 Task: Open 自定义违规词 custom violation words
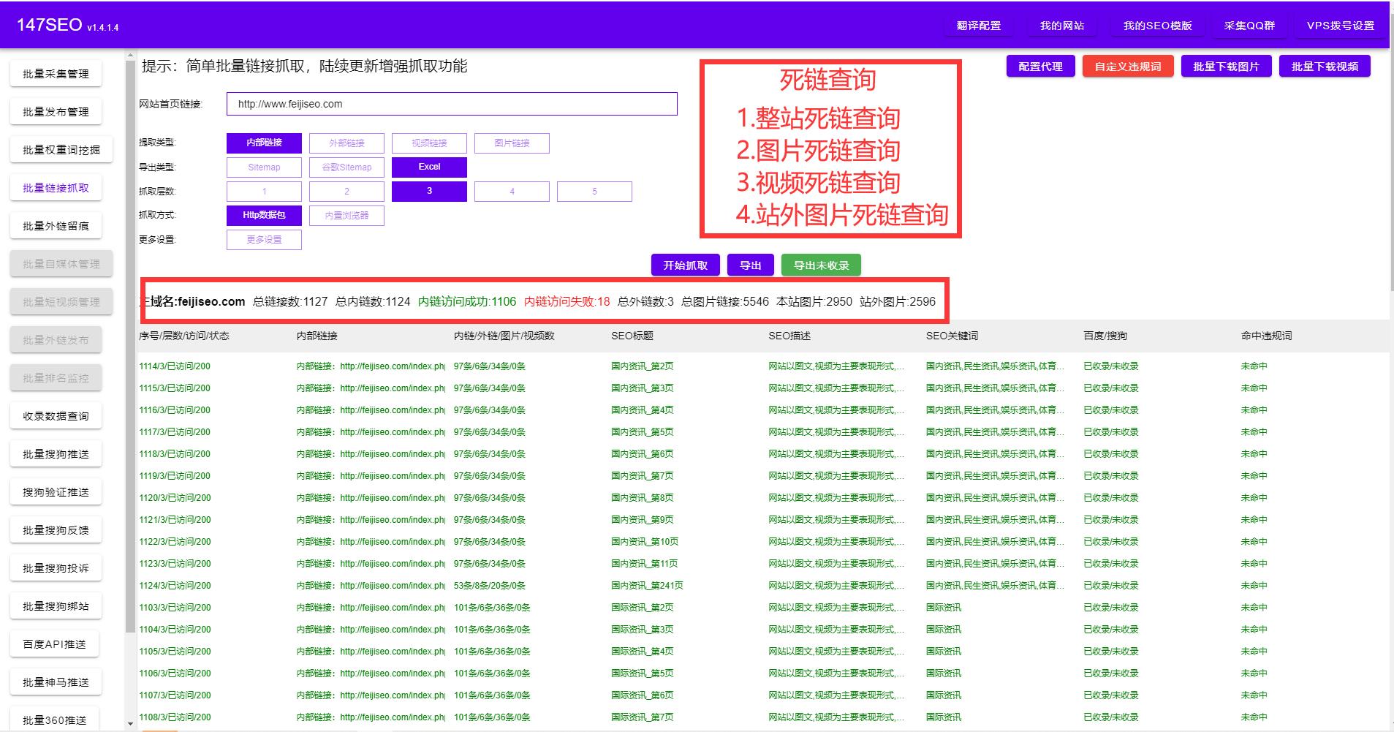click(1128, 66)
